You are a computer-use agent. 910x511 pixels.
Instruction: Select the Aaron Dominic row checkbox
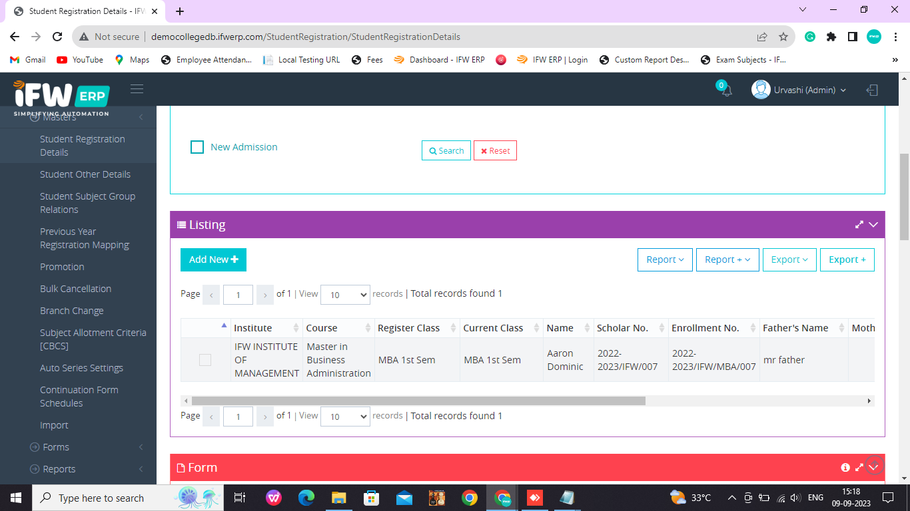tap(205, 360)
